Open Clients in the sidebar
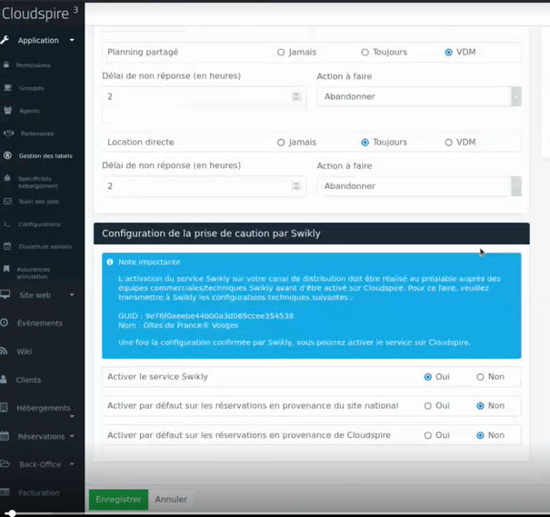550x517 pixels. point(28,380)
